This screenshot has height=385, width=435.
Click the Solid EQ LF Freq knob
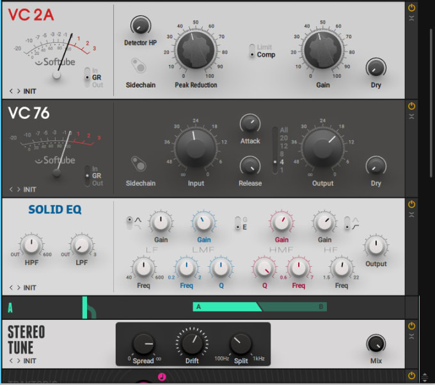coord(143,268)
